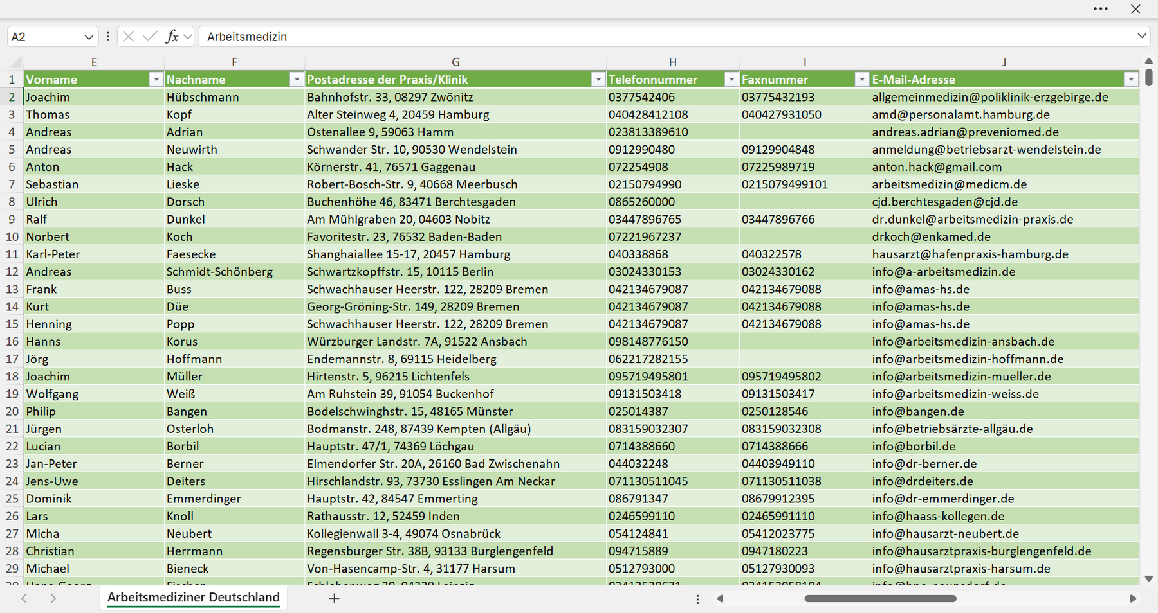Screen dimensions: 1158x613
Task: Go to previous sheet with left arrow
Action: click(x=24, y=598)
